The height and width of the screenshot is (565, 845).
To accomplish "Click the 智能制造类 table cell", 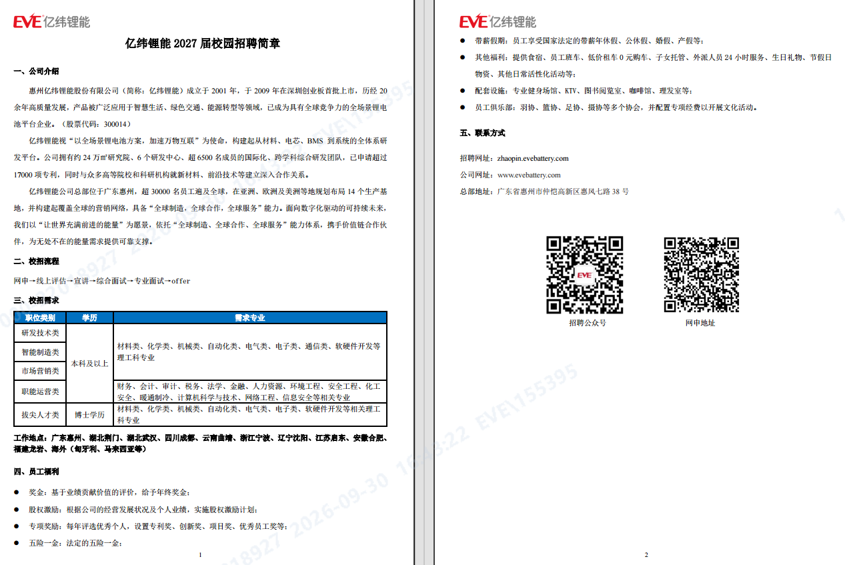I will [x=40, y=352].
